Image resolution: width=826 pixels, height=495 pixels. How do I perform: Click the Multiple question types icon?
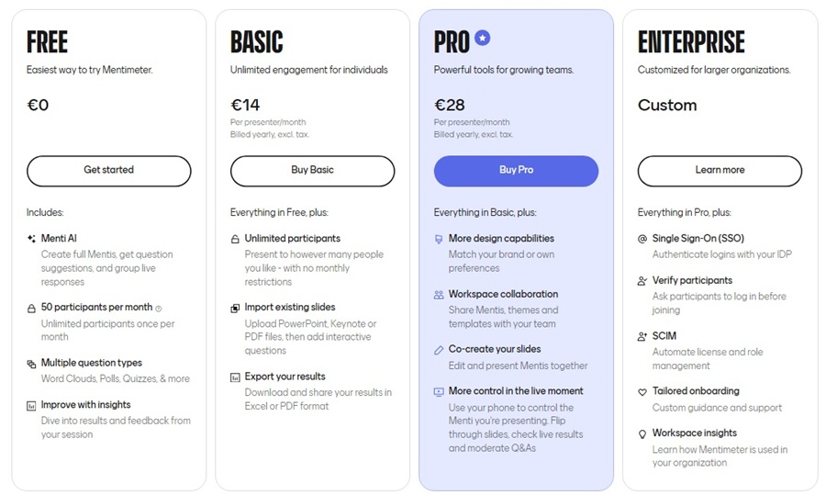pyautogui.click(x=31, y=364)
